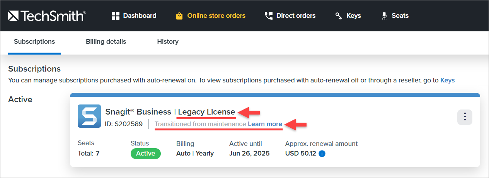Show renewal amount info tooltip icon
Viewport: 489px width, 178px height.
pos(322,154)
